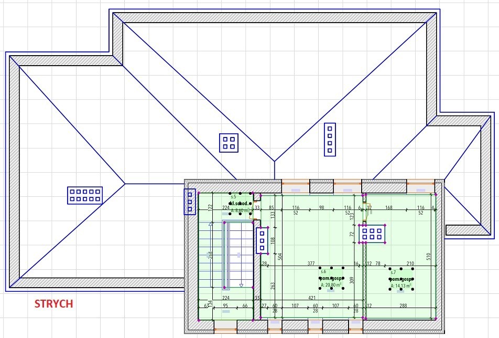The height and width of the screenshot is (338, 499).
Task: Click the A: 20,80 m² area text
Action: point(331,287)
